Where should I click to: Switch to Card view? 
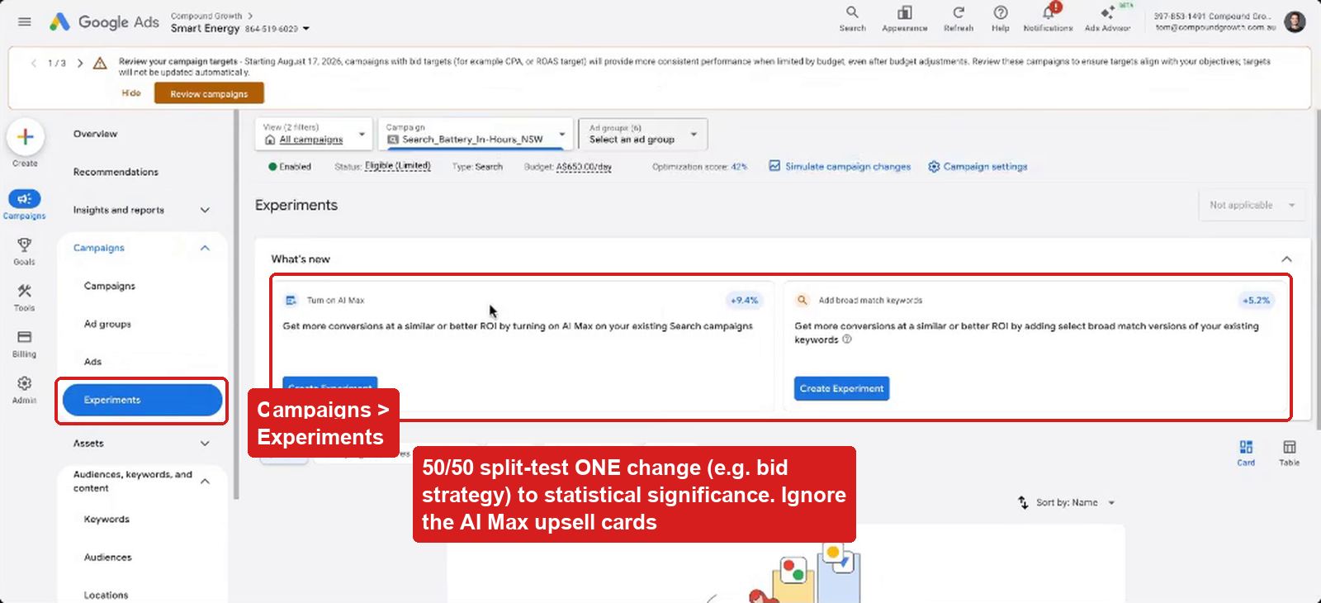(x=1246, y=453)
